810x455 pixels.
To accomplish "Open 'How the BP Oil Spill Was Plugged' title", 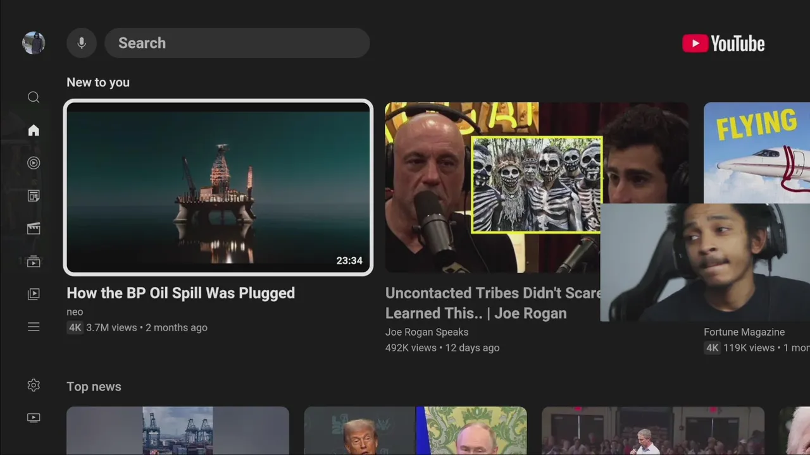I will click(181, 293).
